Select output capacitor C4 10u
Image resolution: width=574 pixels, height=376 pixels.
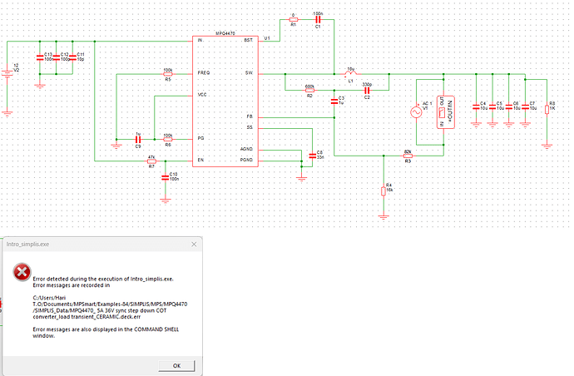[475, 107]
